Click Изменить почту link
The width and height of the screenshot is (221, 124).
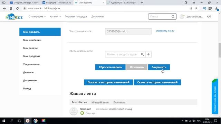point(165,31)
